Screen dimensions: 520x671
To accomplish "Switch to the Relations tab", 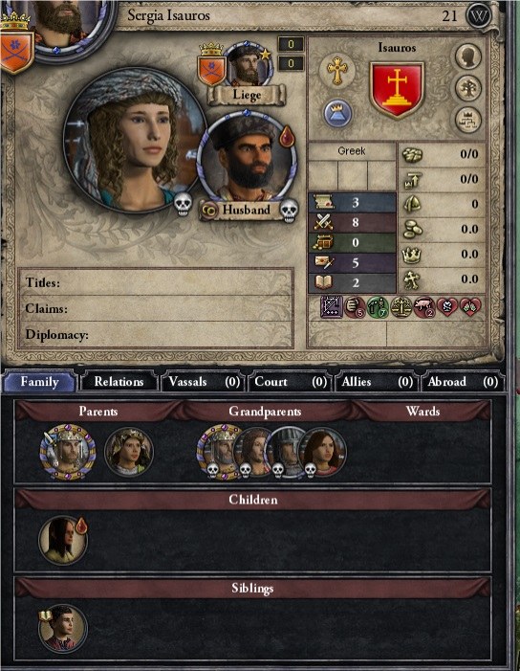I will click(119, 381).
